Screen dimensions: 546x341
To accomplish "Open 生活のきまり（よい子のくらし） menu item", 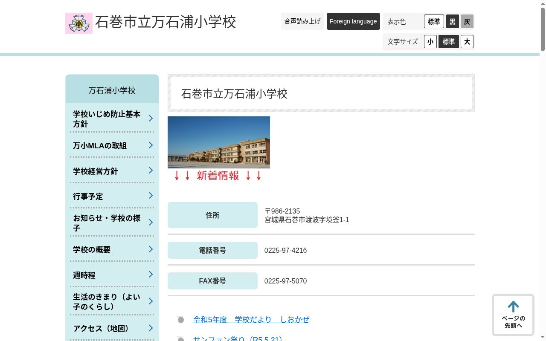I will [x=112, y=301].
